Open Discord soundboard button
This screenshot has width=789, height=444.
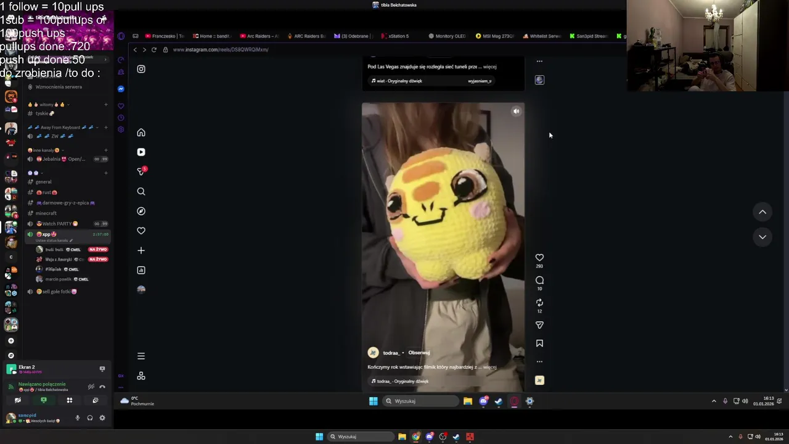pyautogui.click(x=95, y=400)
